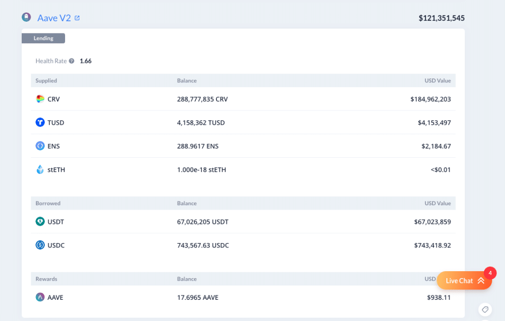
Task: Click the <$0.01 stETH value
Action: click(x=440, y=170)
